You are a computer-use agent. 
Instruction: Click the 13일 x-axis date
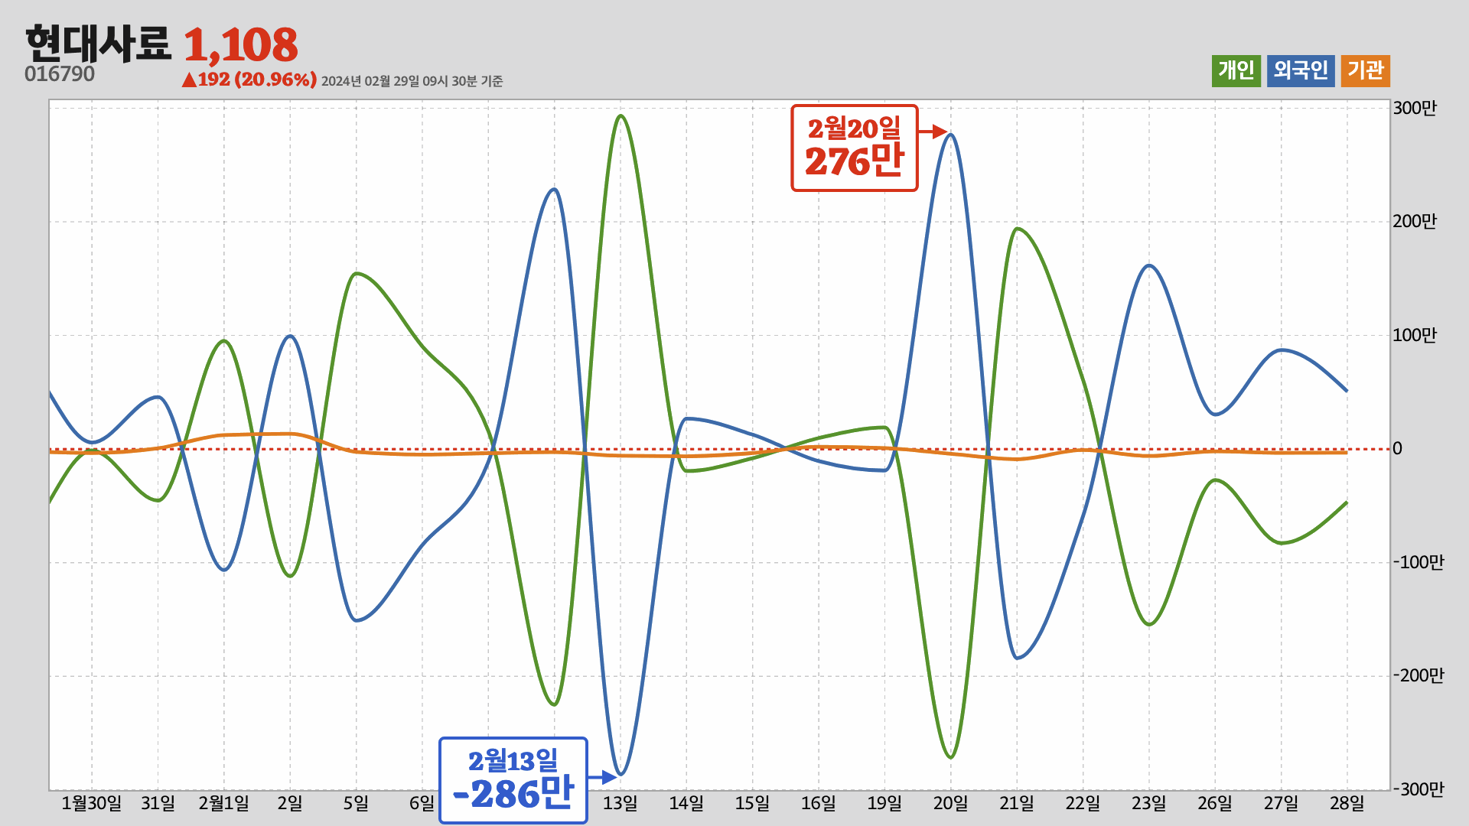(x=620, y=803)
